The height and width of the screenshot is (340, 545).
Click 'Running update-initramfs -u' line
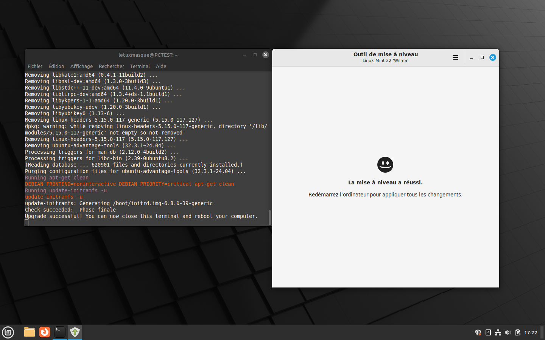(66, 190)
